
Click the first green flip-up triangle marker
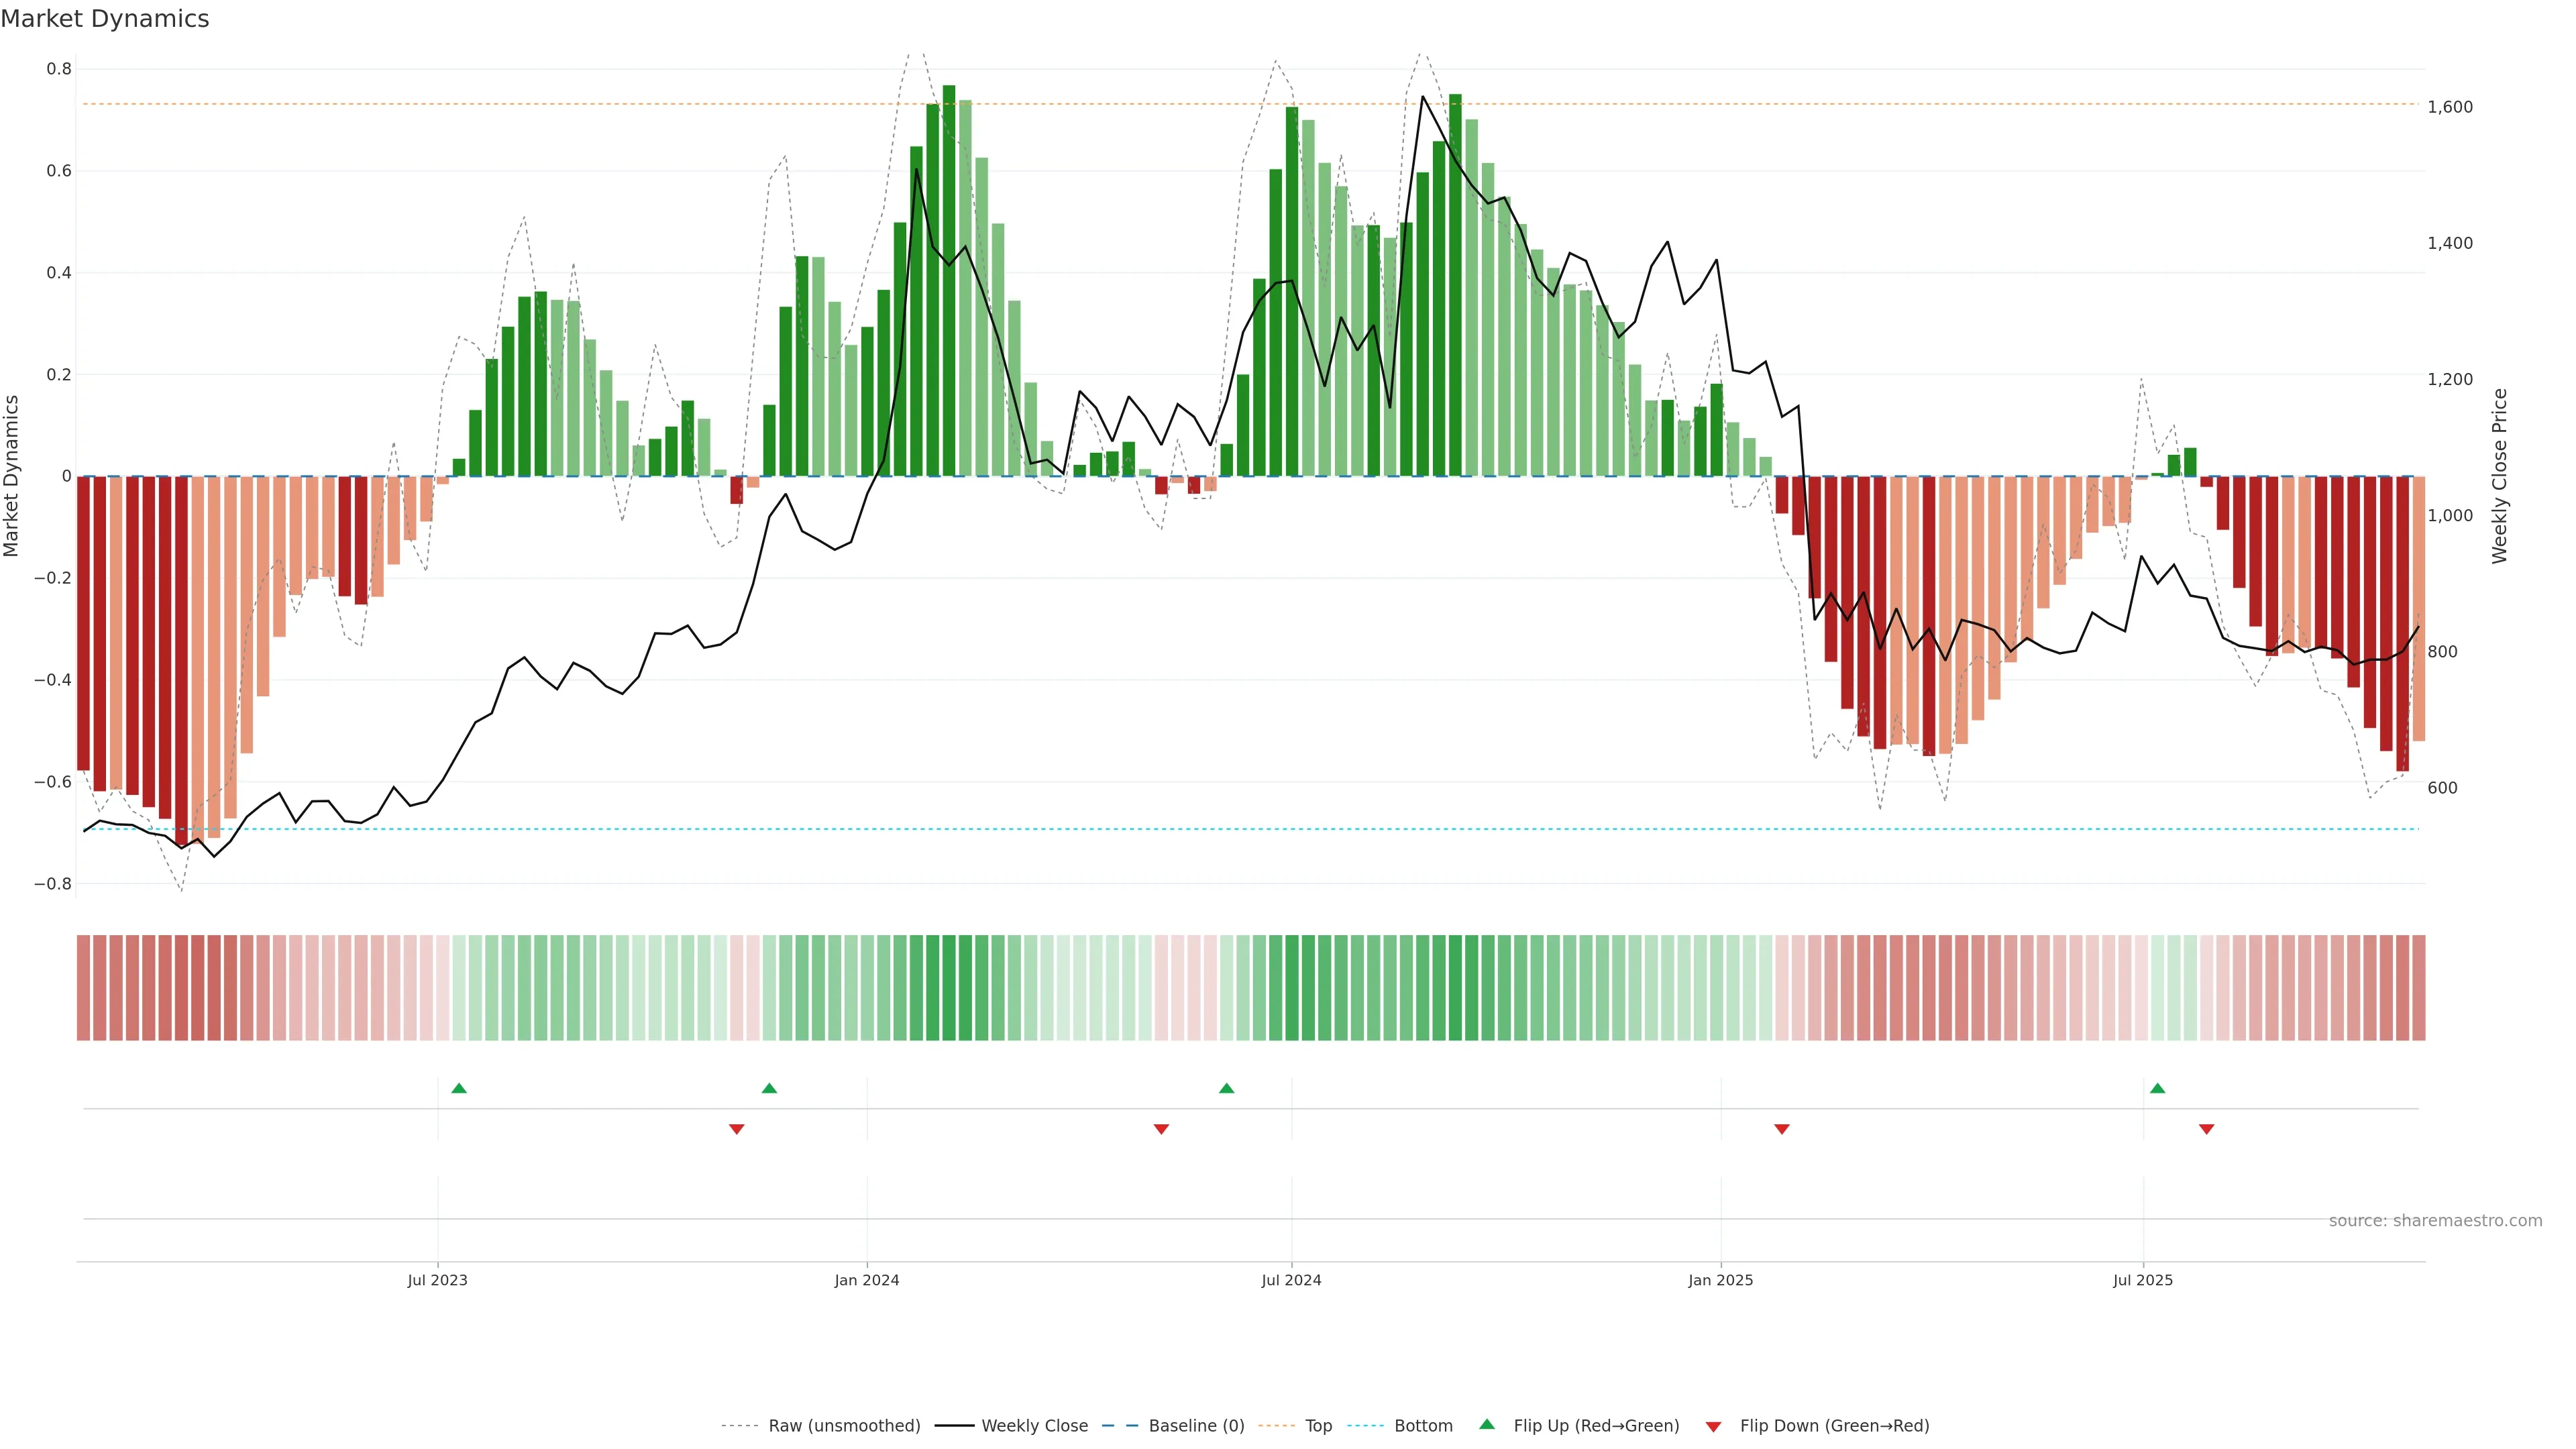tap(459, 1088)
